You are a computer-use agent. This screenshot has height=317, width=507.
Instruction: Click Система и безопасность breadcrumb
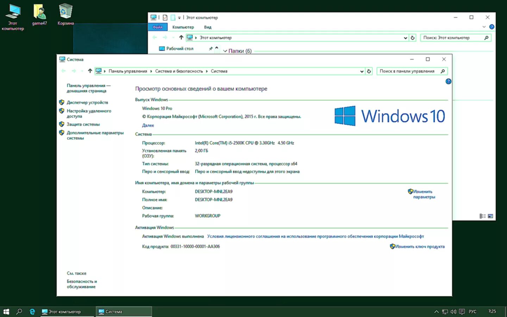coord(179,71)
